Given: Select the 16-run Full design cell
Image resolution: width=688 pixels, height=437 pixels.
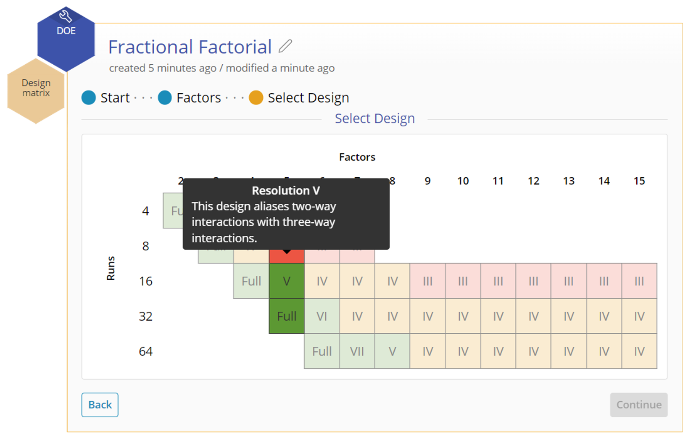Looking at the screenshot, I should click(251, 281).
